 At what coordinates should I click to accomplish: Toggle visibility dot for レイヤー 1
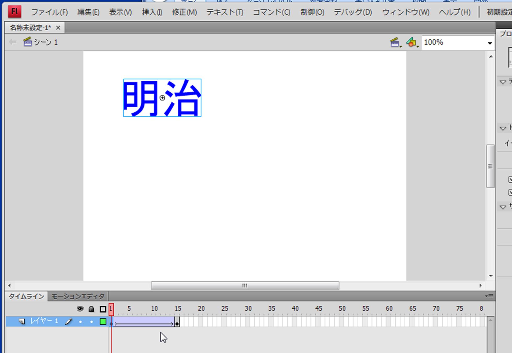[80, 322]
